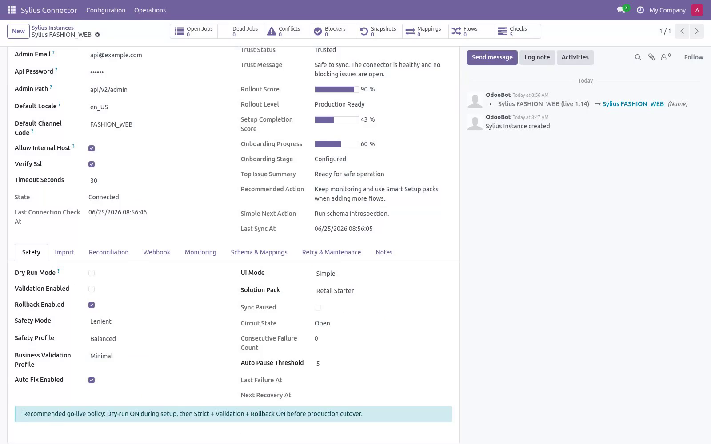Open the apps grid menu icon
The image size is (711, 444).
tap(12, 10)
